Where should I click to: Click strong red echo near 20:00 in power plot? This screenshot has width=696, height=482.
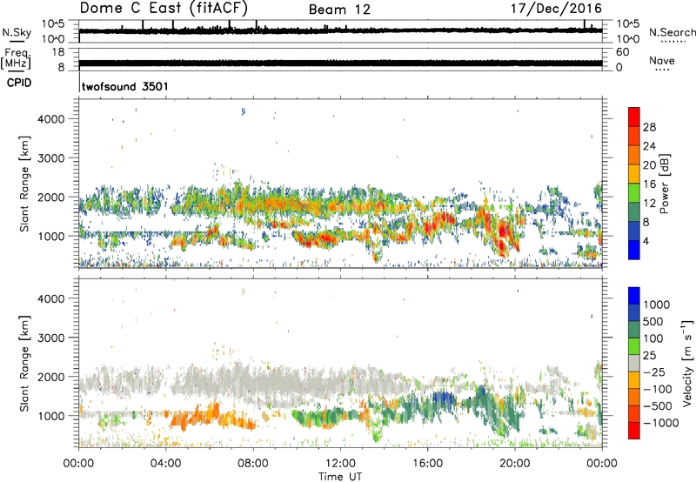click(x=504, y=231)
